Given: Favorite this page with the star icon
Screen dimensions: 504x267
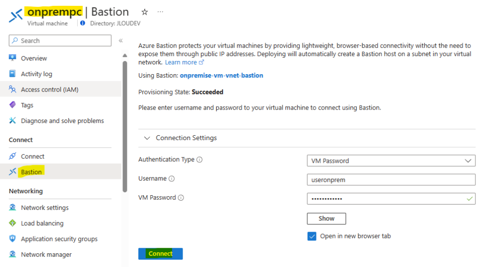Looking at the screenshot, I should coord(145,12).
